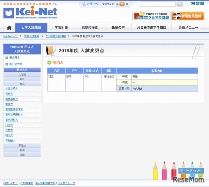Click the お問い合わせ footer link

pos(10,183)
